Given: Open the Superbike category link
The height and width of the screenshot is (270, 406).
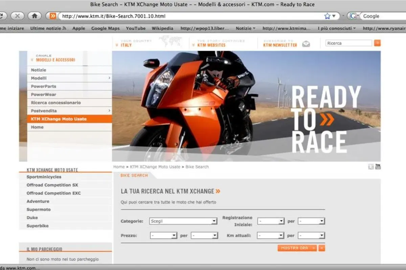Looking at the screenshot, I should [x=38, y=226].
